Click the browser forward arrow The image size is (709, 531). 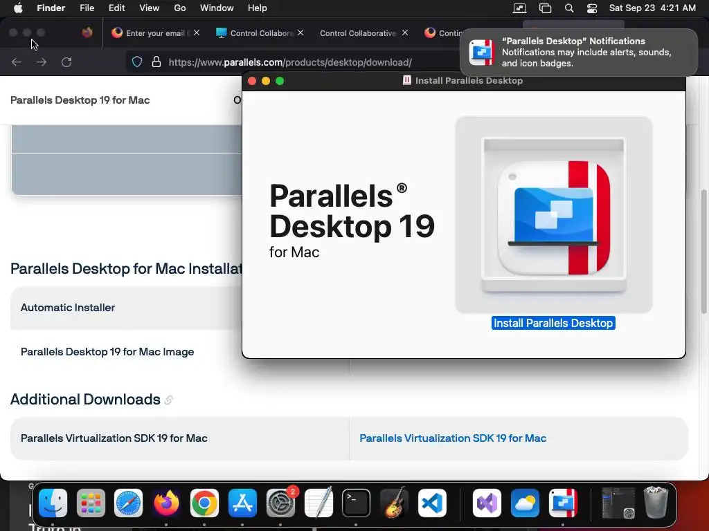42,62
